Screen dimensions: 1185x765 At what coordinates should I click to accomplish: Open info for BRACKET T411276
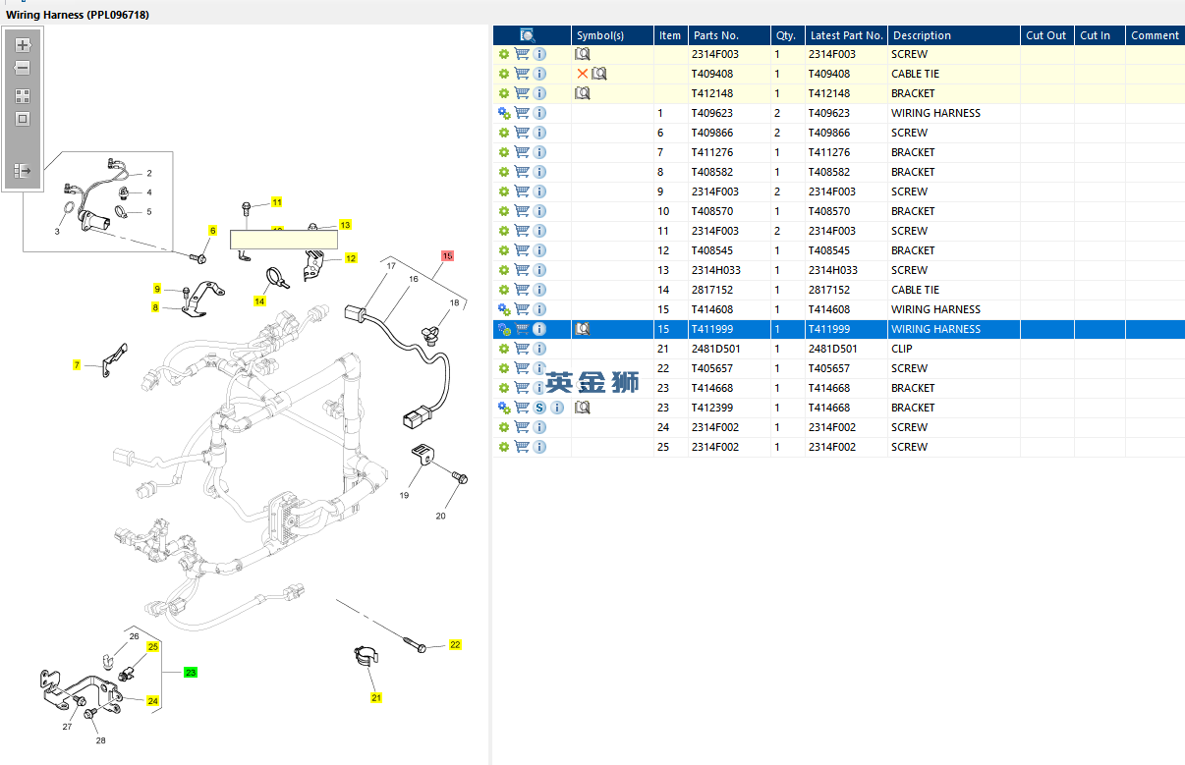(x=539, y=152)
